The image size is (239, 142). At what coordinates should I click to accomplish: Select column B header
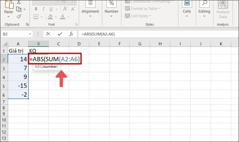[38, 44]
